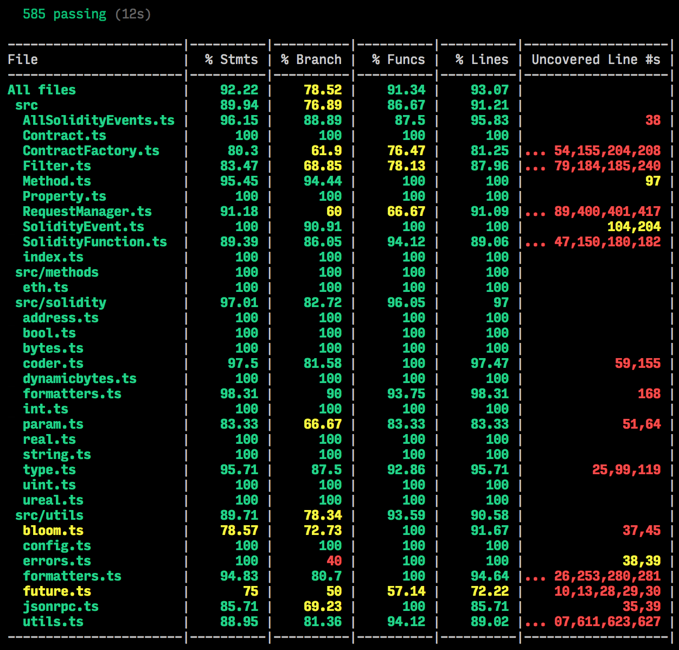
Task: Click the 60 branch value for RequestManager.ts
Action: pyautogui.click(x=334, y=211)
